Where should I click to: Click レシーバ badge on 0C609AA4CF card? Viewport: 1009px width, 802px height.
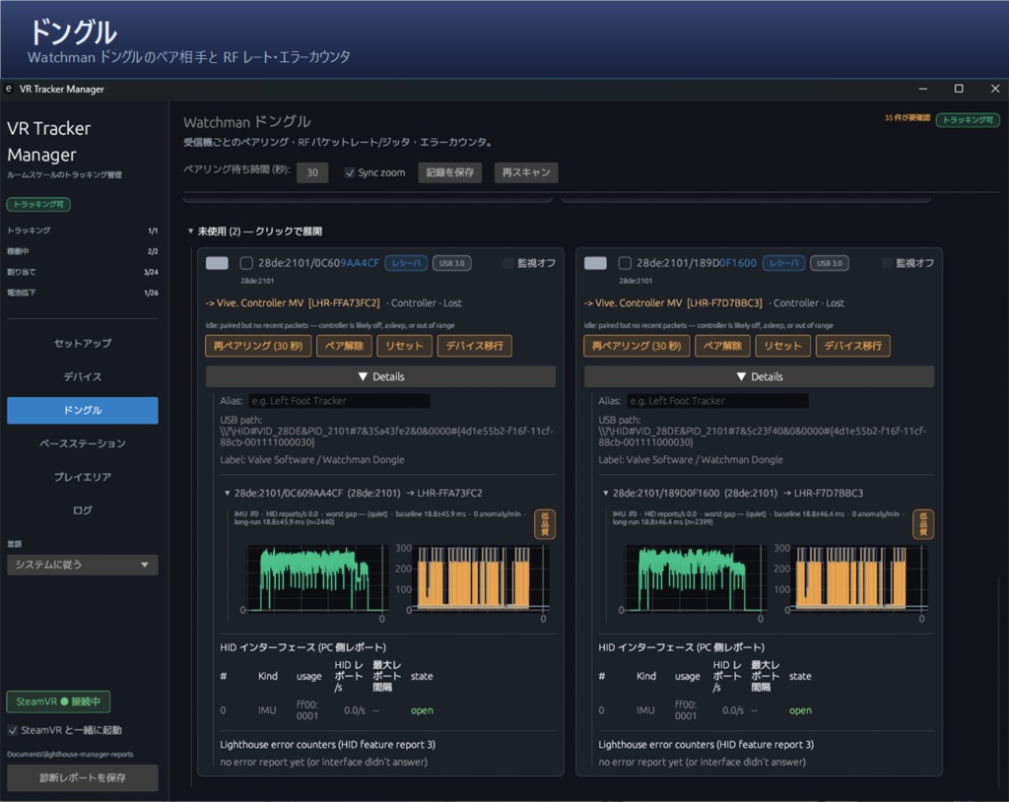point(406,263)
